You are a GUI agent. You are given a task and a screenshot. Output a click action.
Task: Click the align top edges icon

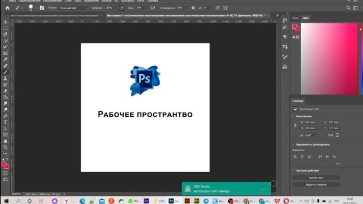point(320,156)
